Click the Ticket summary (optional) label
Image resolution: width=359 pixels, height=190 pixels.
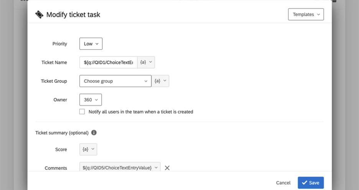62,133
